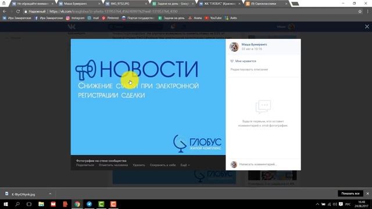This screenshot has width=372, height=209.
Task: Open the Портал государственных услуг bookmark
Action: tap(138, 18)
